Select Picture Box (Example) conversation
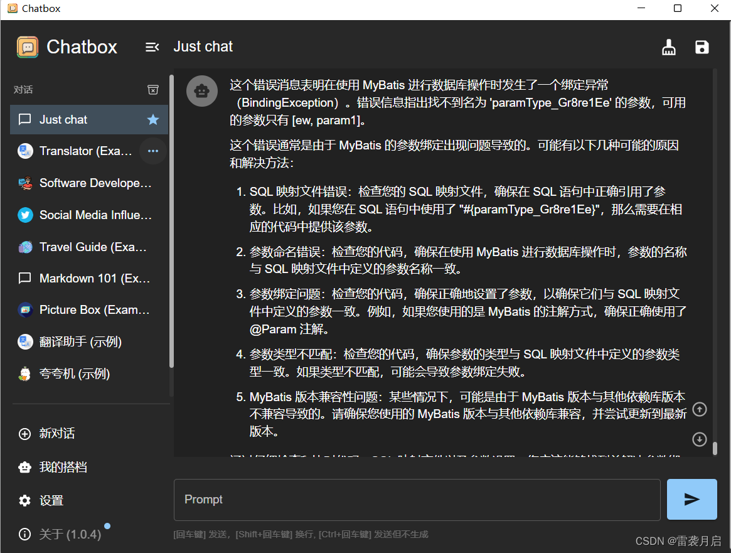 89,310
